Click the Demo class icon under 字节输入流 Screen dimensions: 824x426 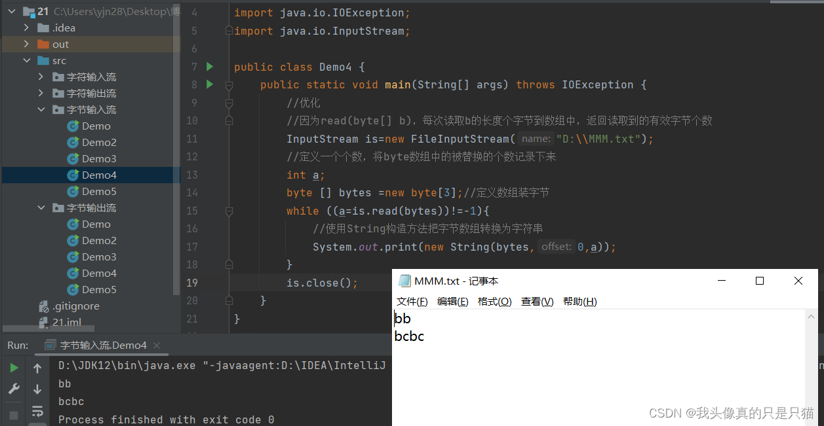click(x=73, y=126)
